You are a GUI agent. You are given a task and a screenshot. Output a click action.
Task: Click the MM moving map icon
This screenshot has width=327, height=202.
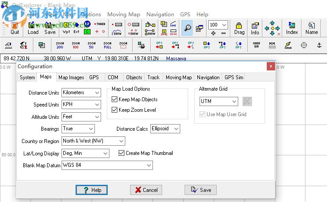pos(272,45)
